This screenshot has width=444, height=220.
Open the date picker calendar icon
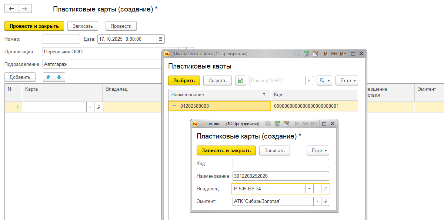coord(160,39)
